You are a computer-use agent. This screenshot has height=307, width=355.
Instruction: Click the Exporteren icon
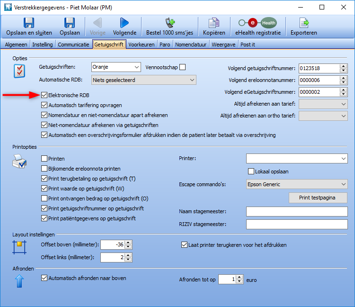[x=304, y=23]
